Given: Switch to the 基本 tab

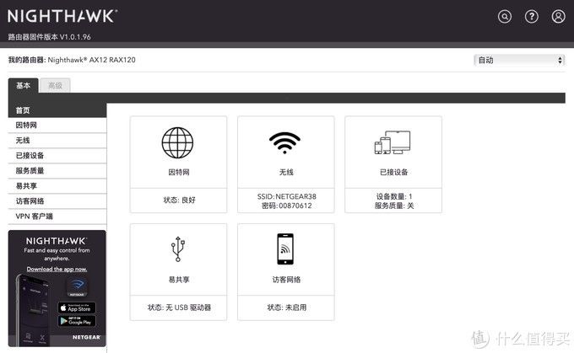Looking at the screenshot, I should click(23, 85).
